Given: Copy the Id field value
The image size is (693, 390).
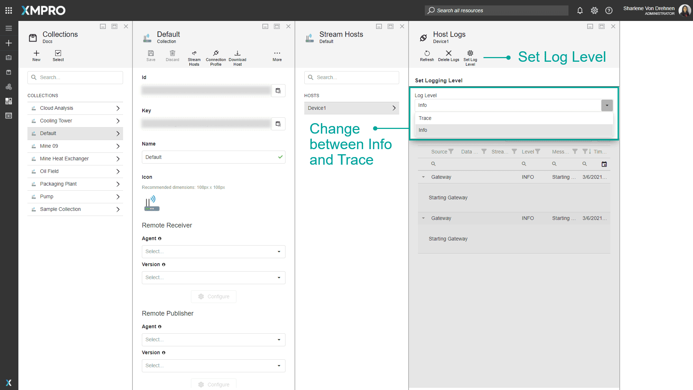Looking at the screenshot, I should pos(278,91).
